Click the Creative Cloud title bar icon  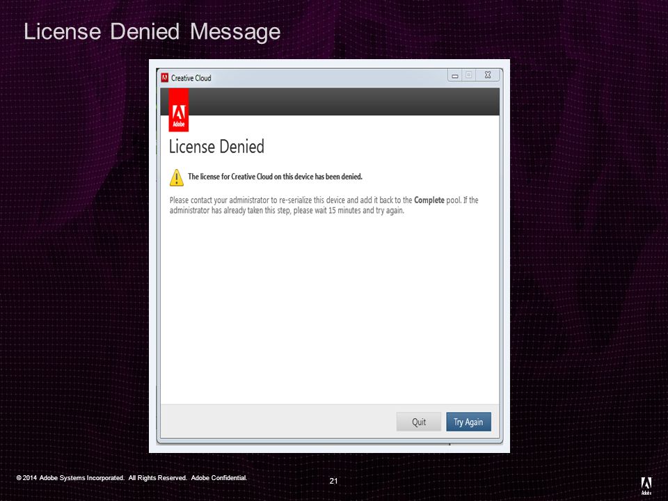(x=165, y=77)
